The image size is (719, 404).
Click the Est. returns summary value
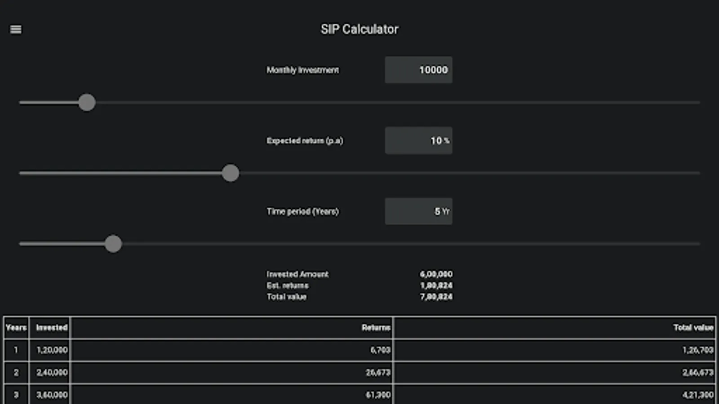[436, 285]
